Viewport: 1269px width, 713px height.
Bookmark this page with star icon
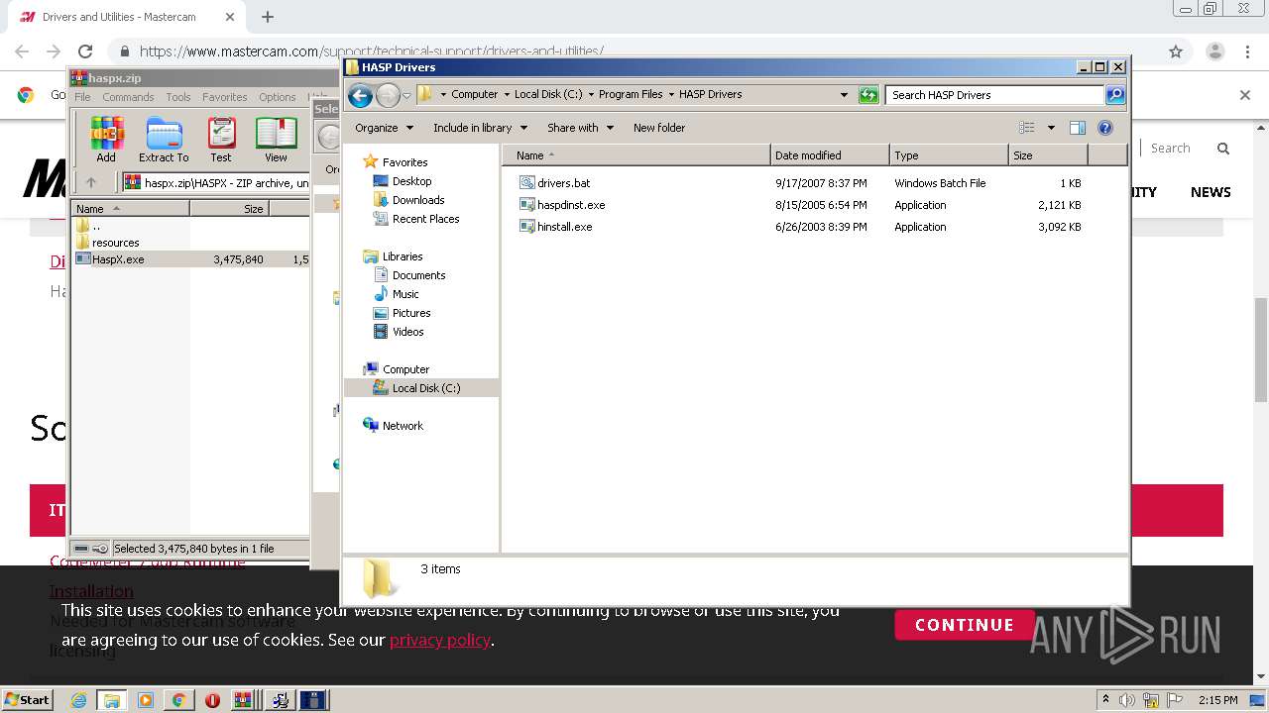coord(1176,51)
